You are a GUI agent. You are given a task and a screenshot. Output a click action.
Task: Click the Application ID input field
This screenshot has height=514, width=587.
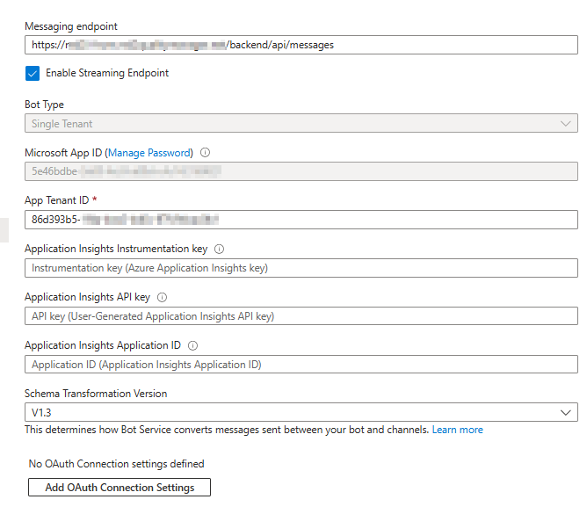[x=301, y=365]
